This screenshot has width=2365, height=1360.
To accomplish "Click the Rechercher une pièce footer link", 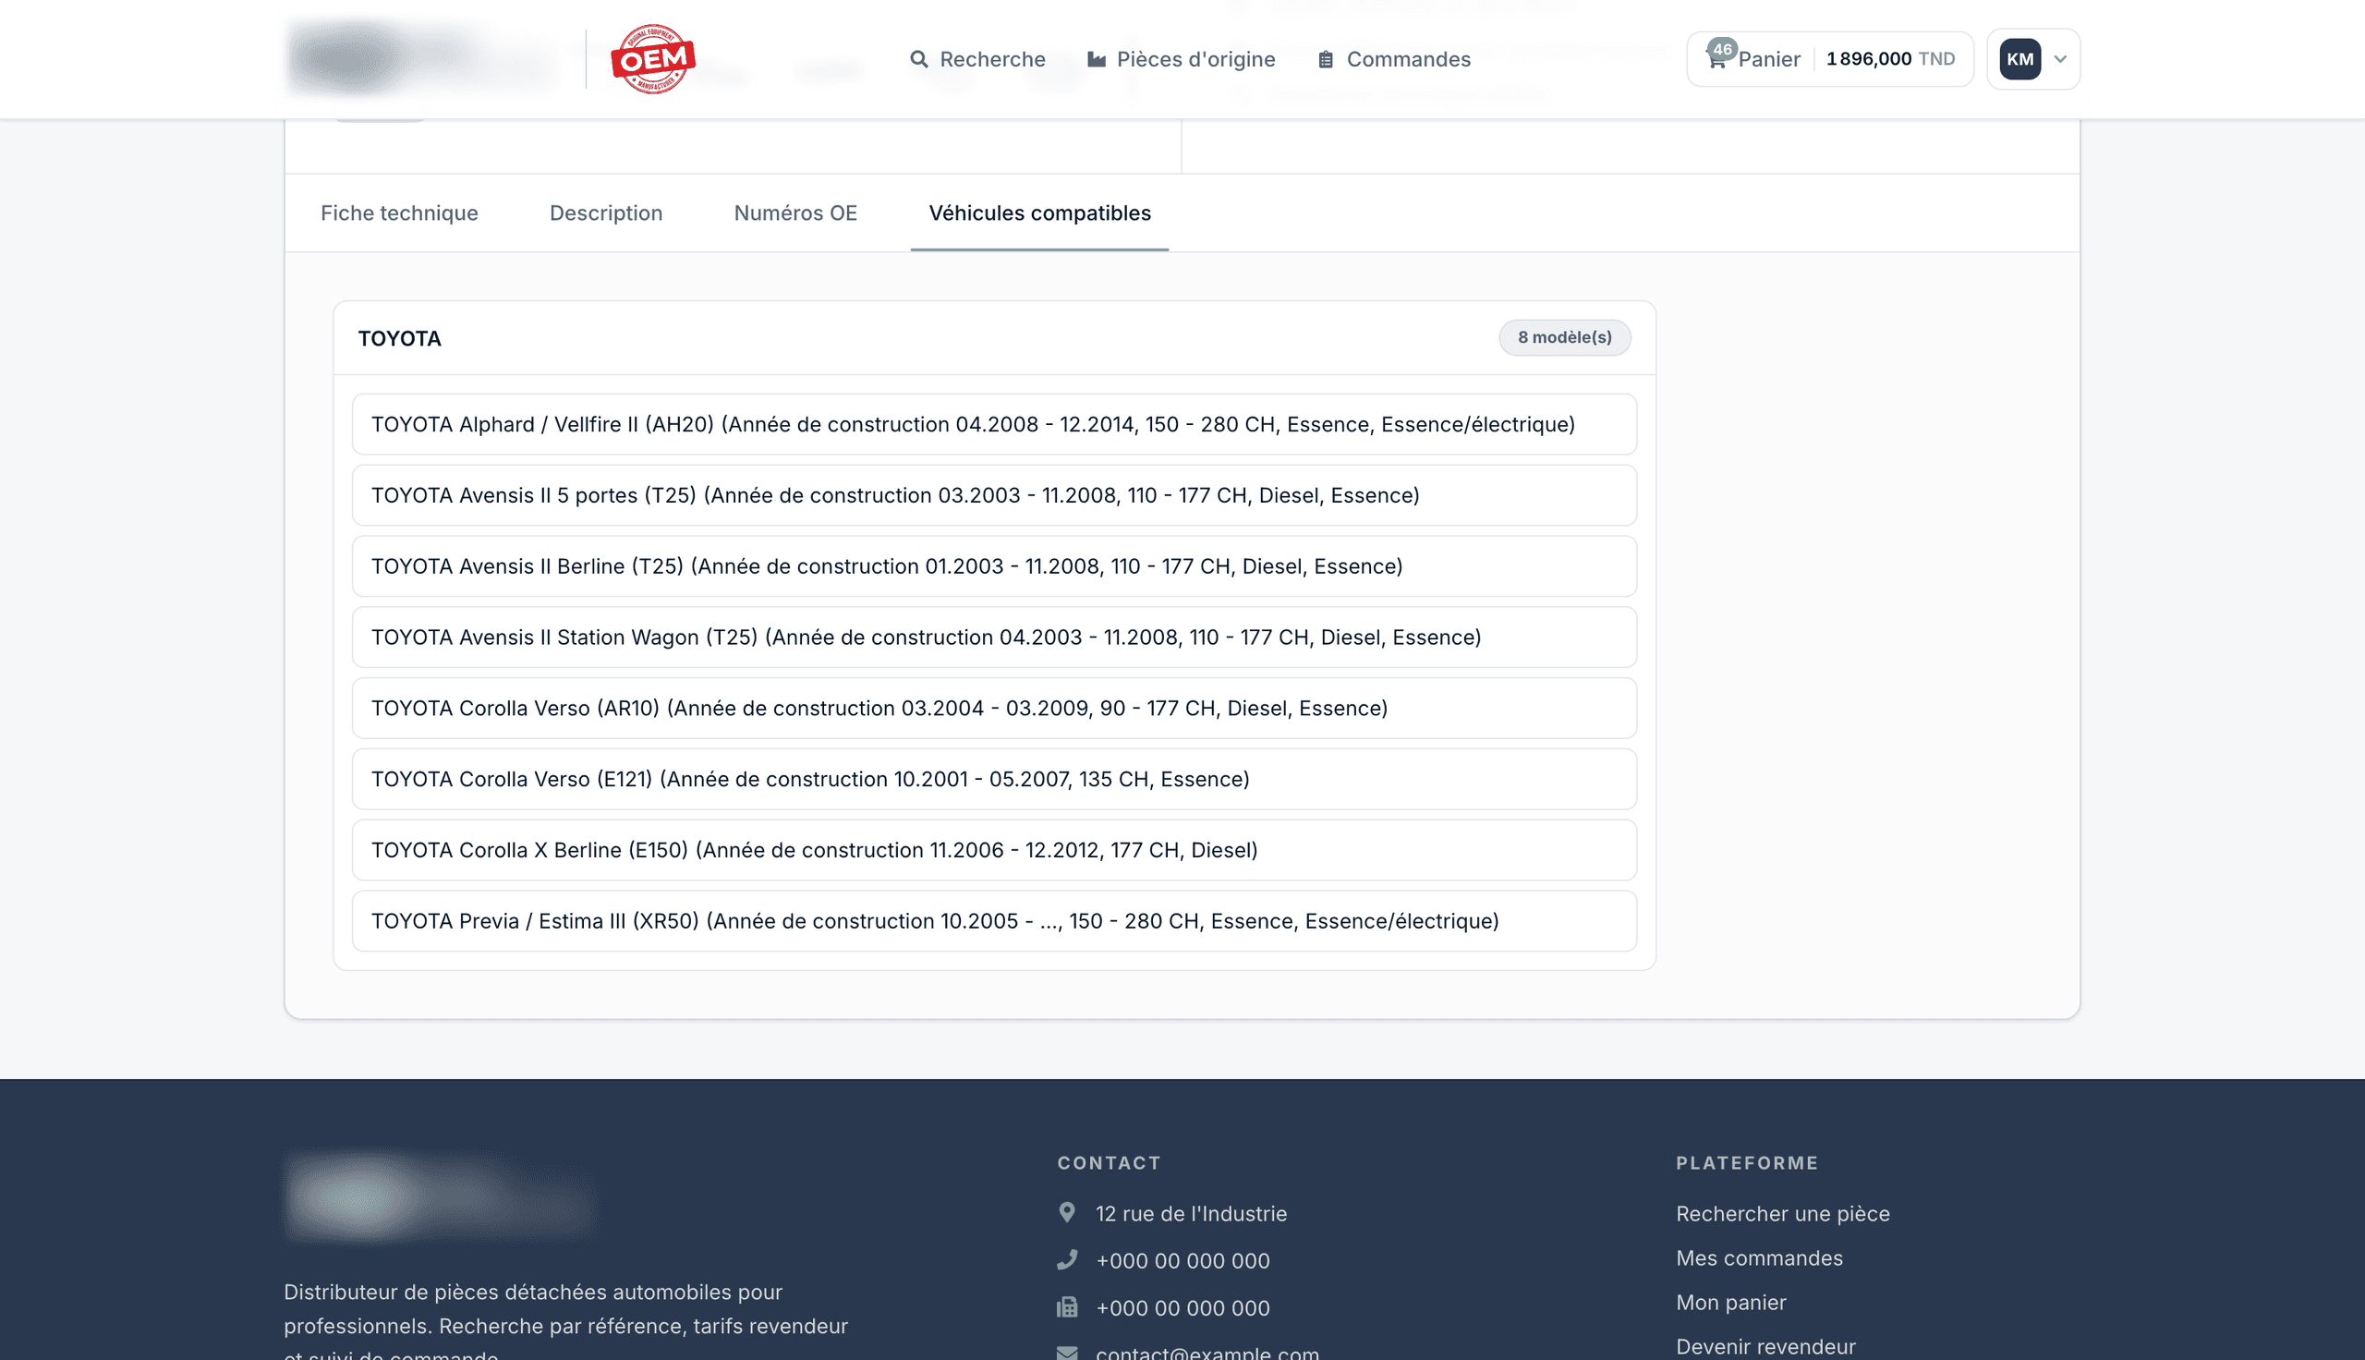I will 1782,1213.
